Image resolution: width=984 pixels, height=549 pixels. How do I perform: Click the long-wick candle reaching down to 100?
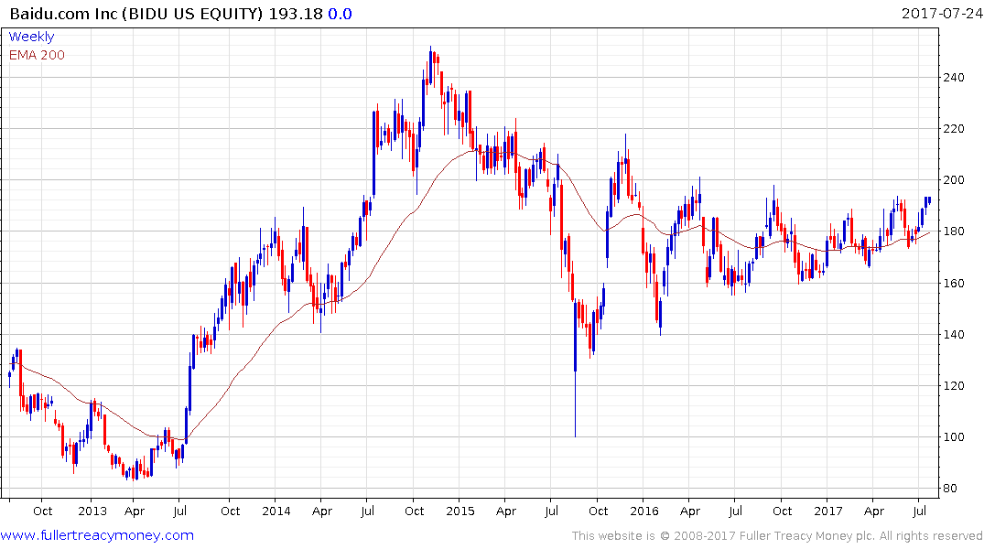click(575, 369)
